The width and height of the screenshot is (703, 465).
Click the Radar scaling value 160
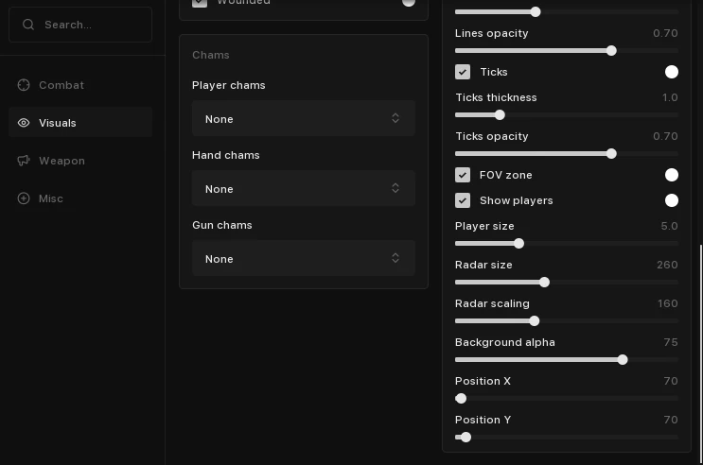668,303
